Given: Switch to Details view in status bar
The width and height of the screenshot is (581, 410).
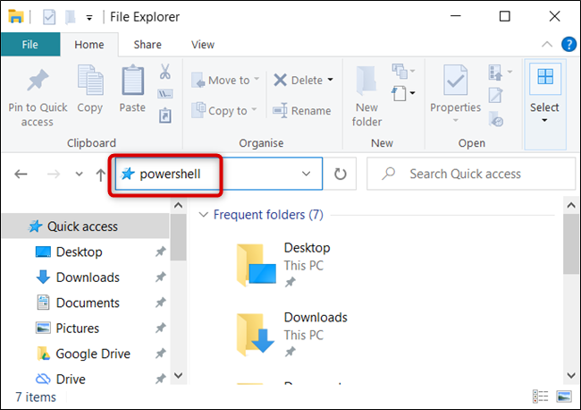Looking at the screenshot, I should click(540, 397).
